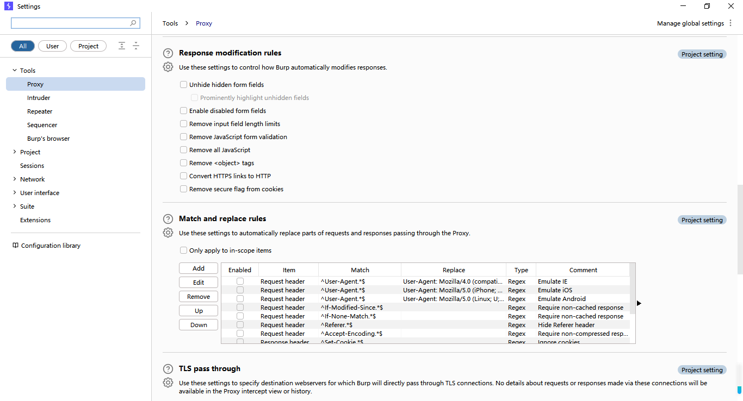
Task: Open help for TLS pass through
Action: tap(168, 369)
